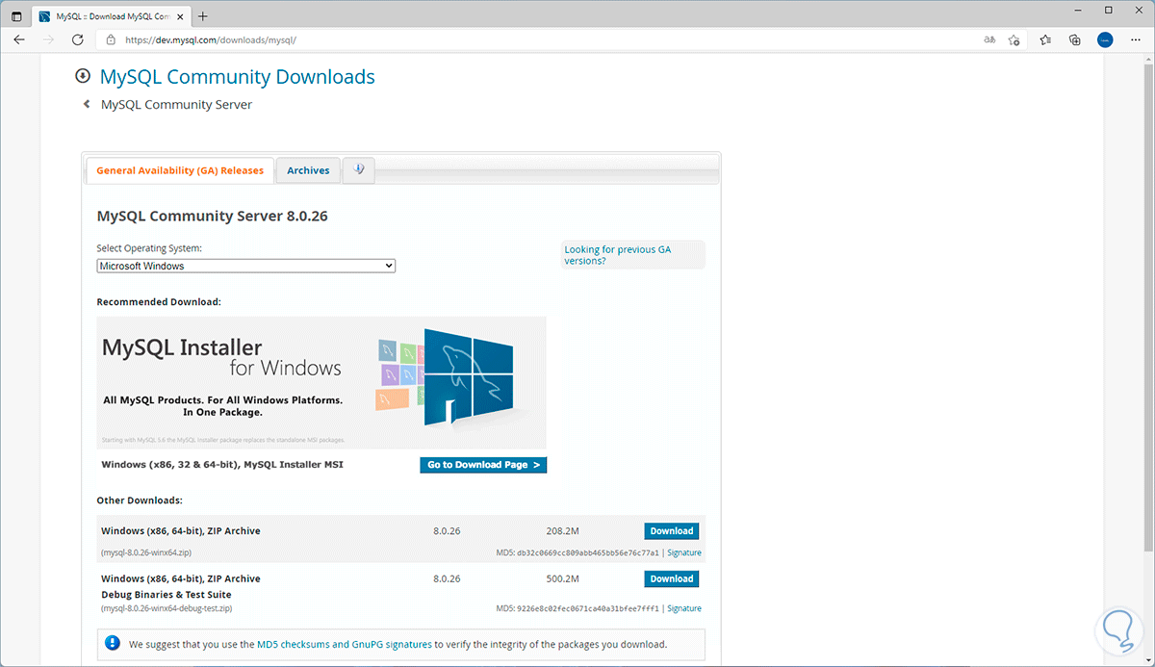Open the Collections icon
The width and height of the screenshot is (1155, 667).
(x=1075, y=39)
